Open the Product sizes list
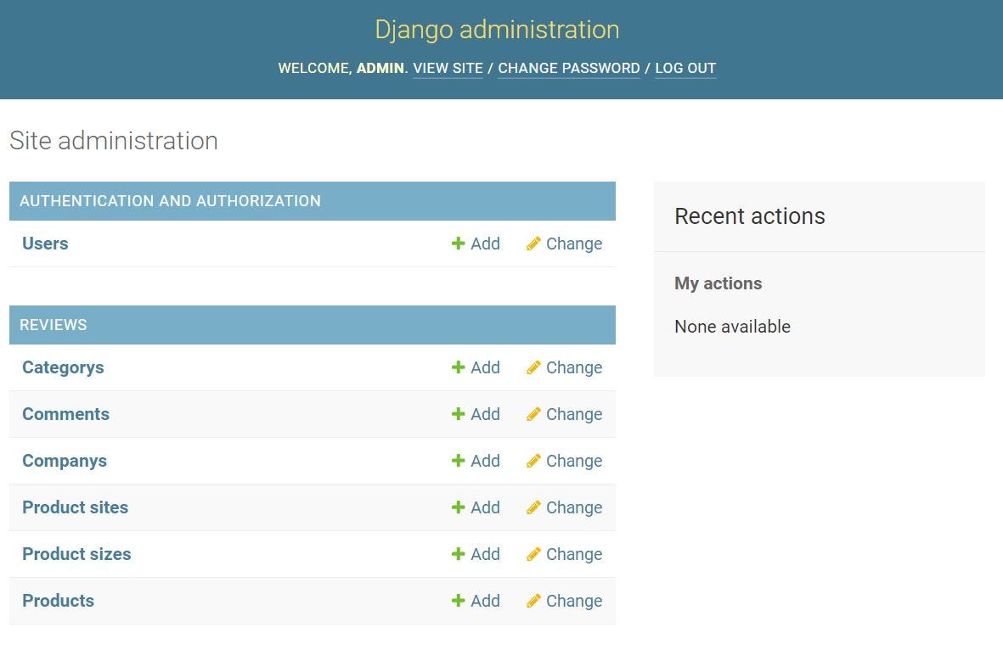 76,554
